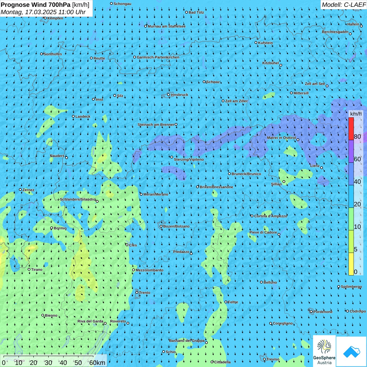Click the yellow 0-5 km/h legend color
Image resolution: width=367 pixels, height=367 pixels.
click(351, 264)
